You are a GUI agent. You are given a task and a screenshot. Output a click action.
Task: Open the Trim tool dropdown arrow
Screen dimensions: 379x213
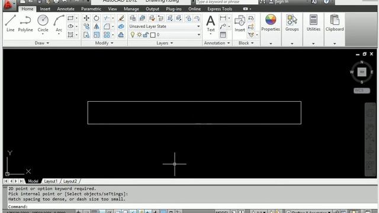tap(113, 18)
